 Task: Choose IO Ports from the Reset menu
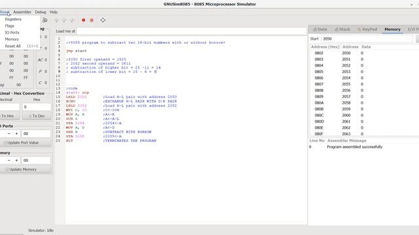(x=12, y=33)
